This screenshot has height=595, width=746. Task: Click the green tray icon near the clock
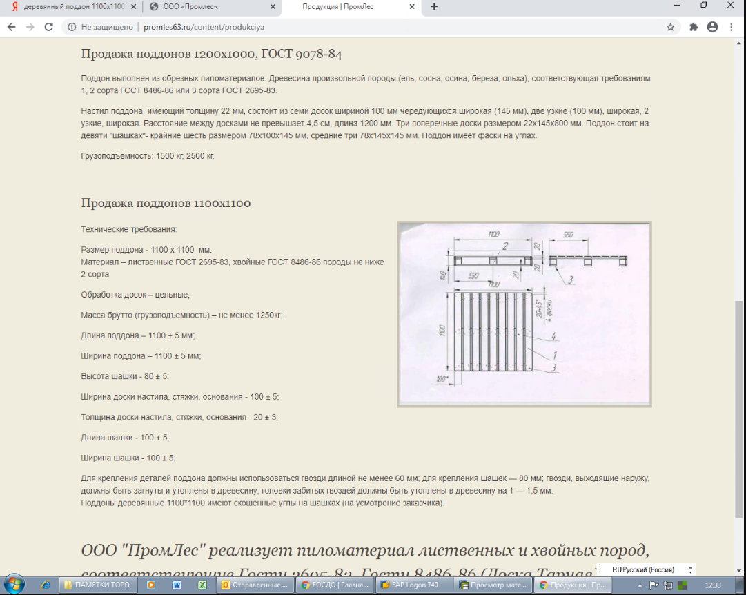(683, 585)
